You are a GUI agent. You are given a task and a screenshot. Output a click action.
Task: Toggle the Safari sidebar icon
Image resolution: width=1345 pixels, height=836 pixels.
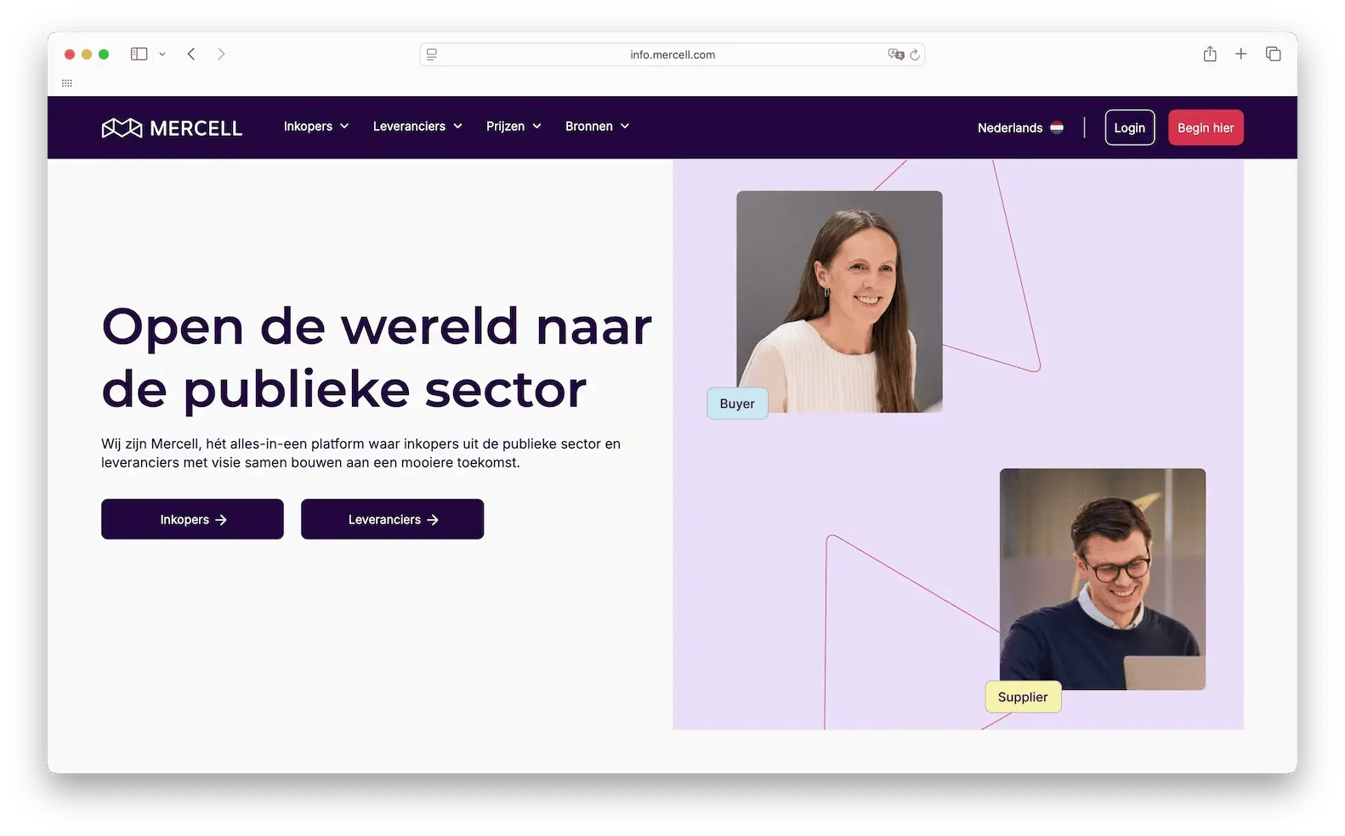(139, 54)
